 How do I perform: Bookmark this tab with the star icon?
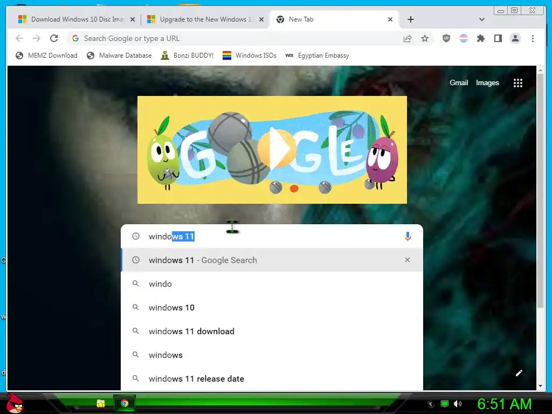tap(425, 38)
